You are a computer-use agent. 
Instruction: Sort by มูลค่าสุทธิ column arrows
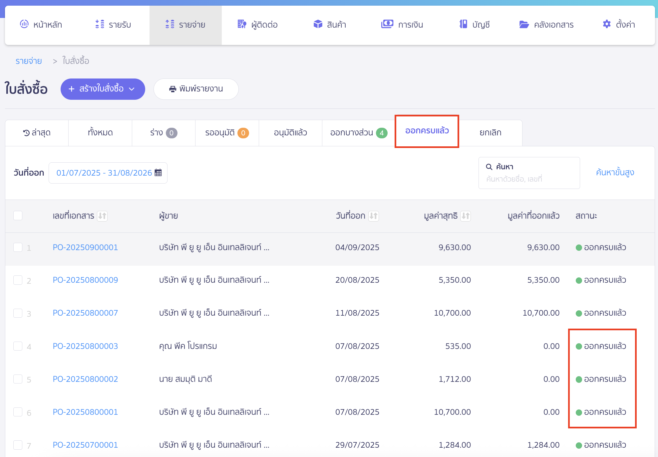(x=466, y=216)
